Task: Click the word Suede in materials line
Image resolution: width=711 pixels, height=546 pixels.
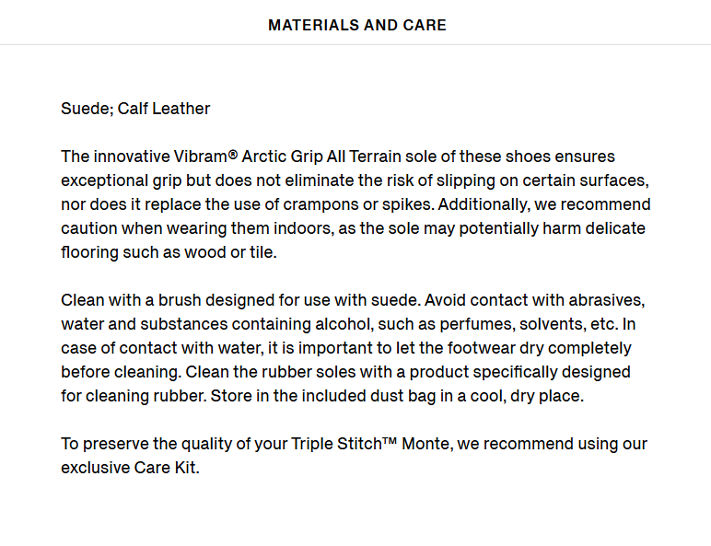Action: [x=87, y=109]
